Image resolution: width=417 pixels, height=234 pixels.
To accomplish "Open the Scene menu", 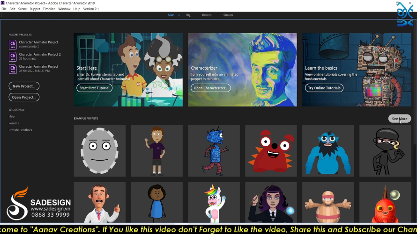I will pos(22,9).
